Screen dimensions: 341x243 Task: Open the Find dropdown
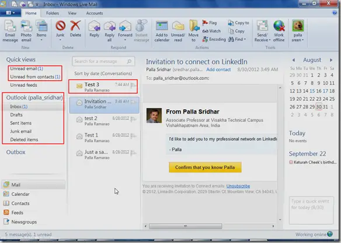tap(237, 39)
